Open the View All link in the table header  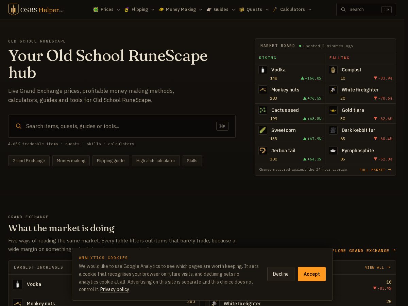point(377,268)
